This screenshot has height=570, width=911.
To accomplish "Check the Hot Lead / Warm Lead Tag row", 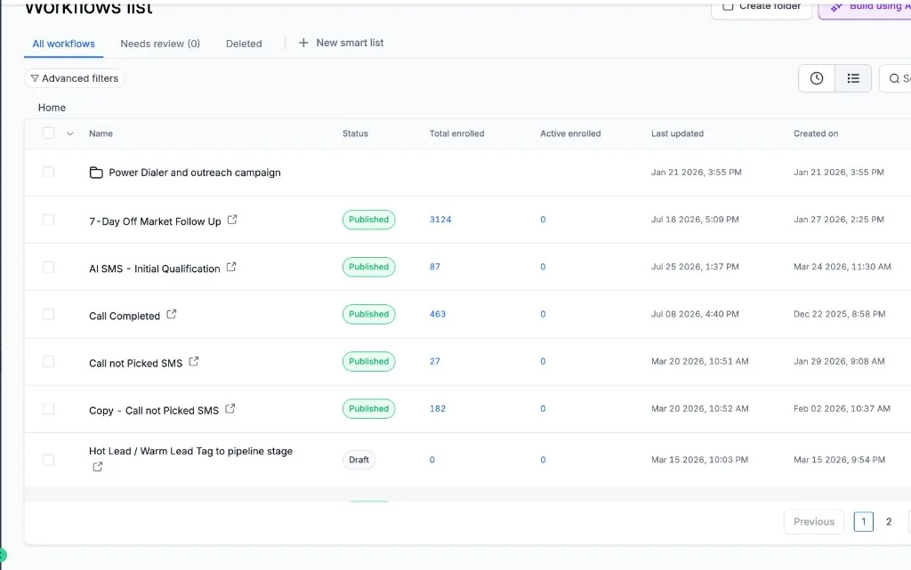I will coord(49,460).
